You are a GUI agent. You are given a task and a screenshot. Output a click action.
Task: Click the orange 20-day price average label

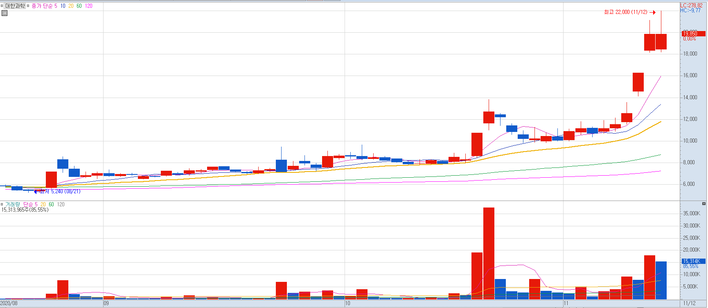(x=71, y=6)
